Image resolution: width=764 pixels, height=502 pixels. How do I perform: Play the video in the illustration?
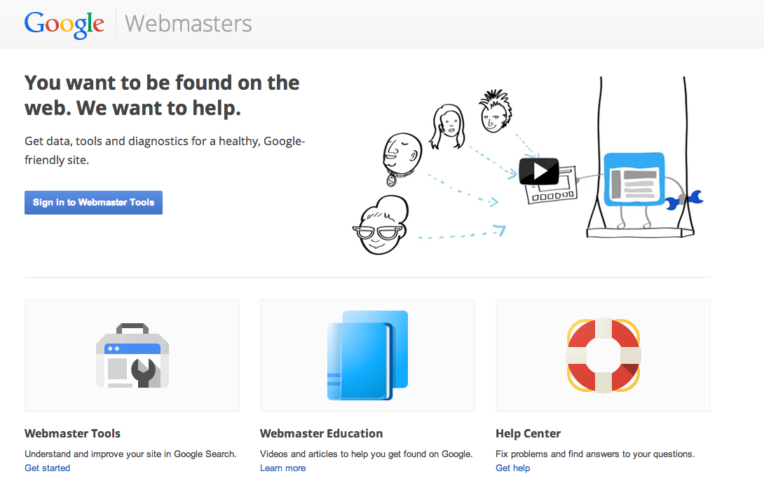click(539, 171)
